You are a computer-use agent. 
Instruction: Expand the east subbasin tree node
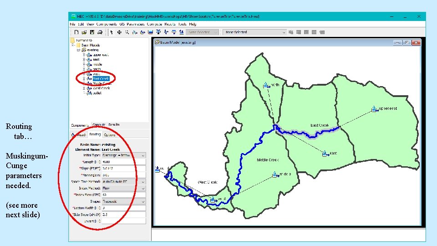[x=84, y=59]
